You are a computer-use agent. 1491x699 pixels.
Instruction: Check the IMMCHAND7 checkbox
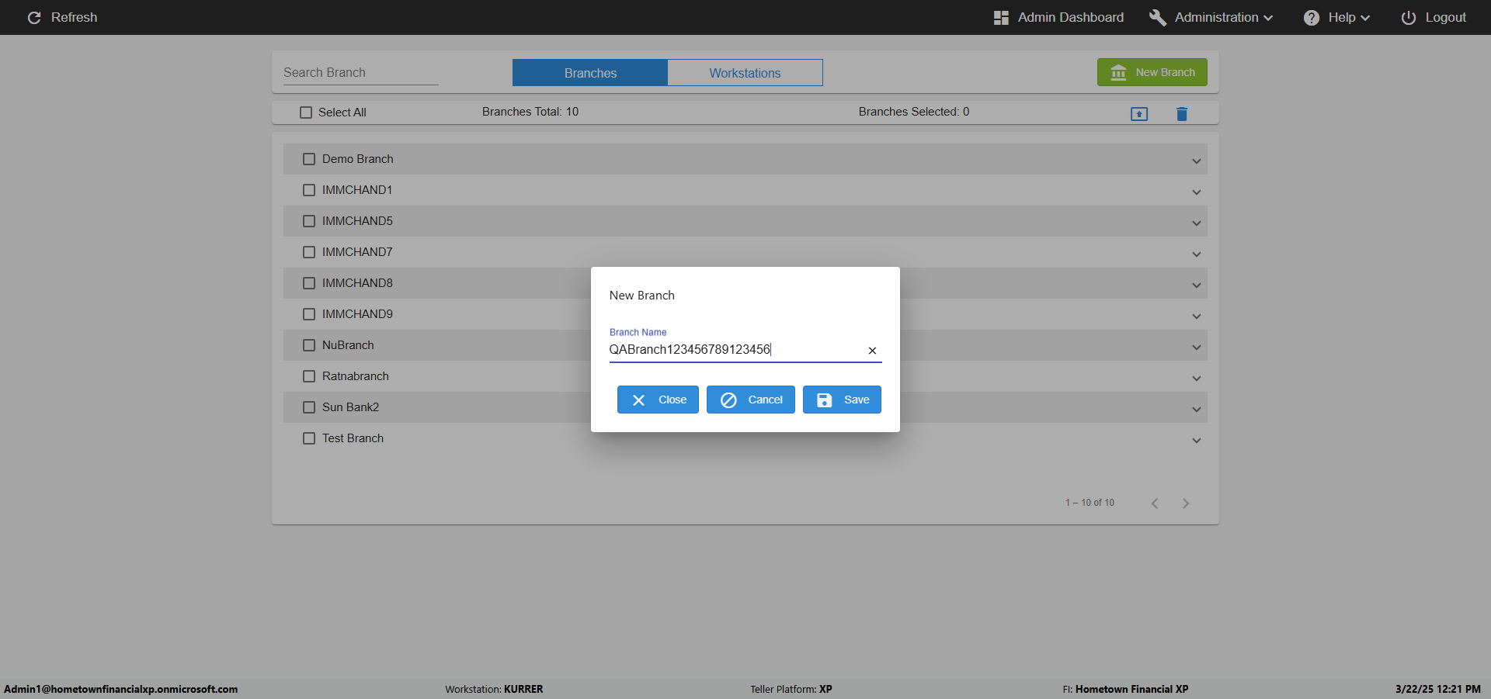click(x=309, y=252)
